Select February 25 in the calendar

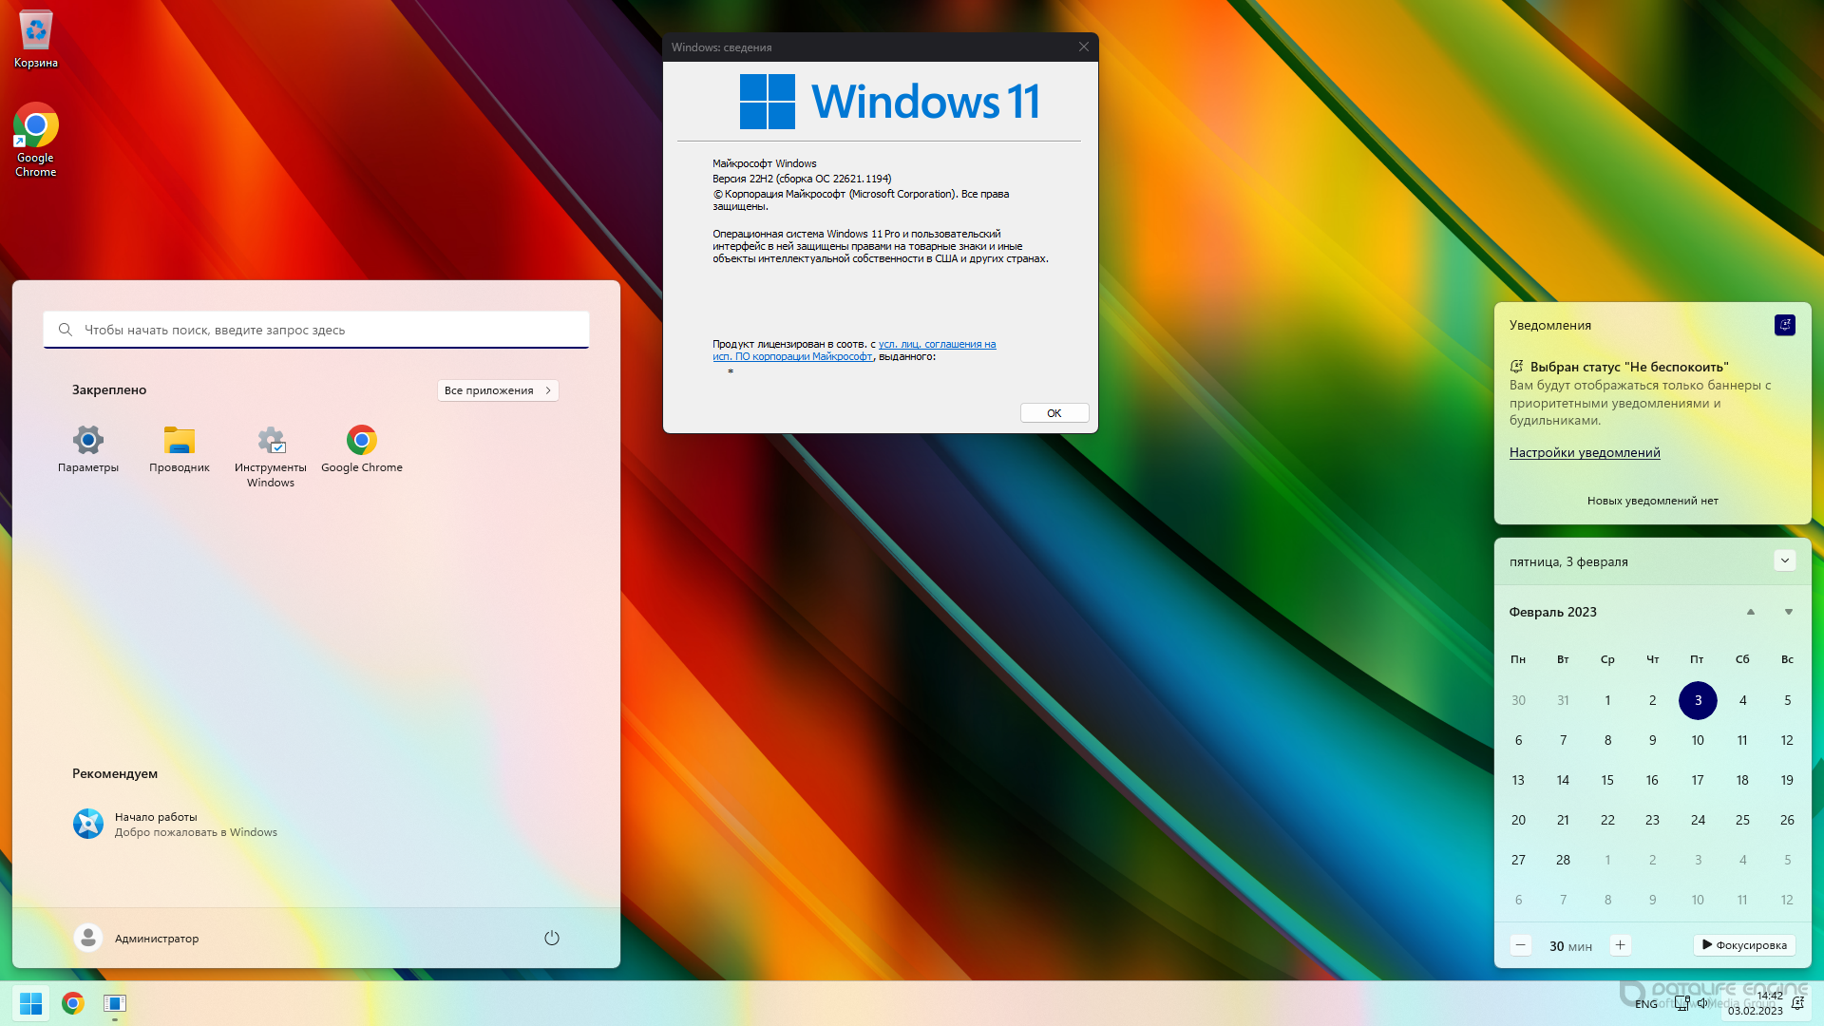point(1742,820)
